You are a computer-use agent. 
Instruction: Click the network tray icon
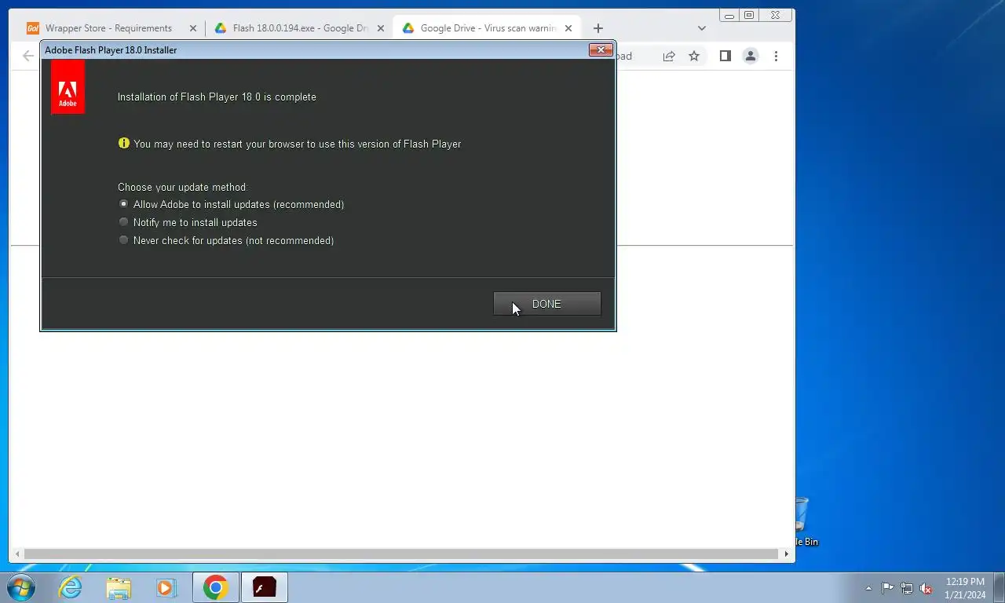tap(907, 588)
